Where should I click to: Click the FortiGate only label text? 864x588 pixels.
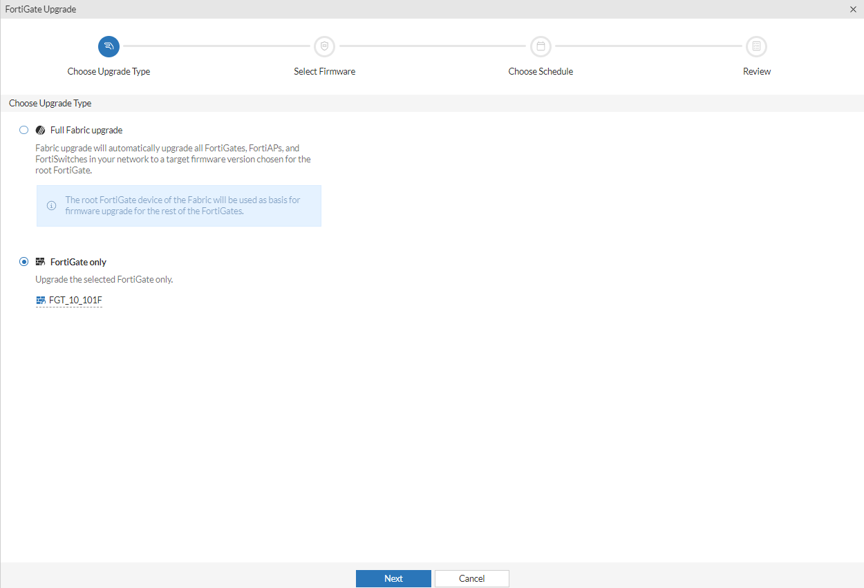(78, 262)
